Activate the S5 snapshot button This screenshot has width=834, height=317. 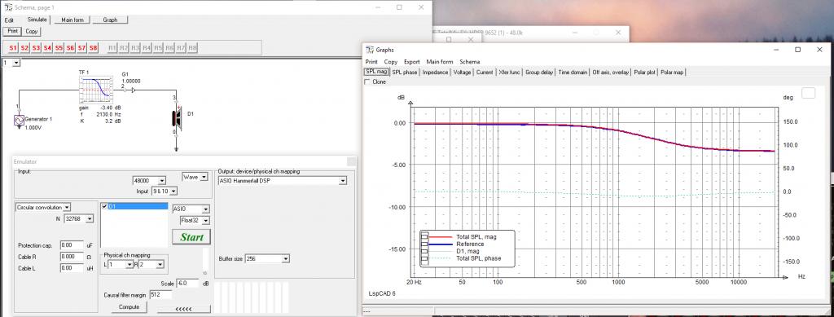[59, 48]
